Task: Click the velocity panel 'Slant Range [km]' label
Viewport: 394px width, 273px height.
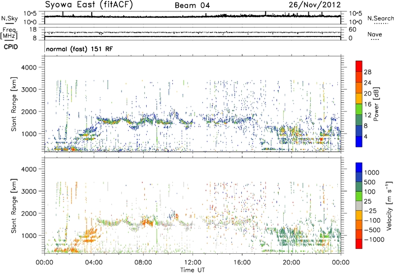Action: [x=14, y=205]
